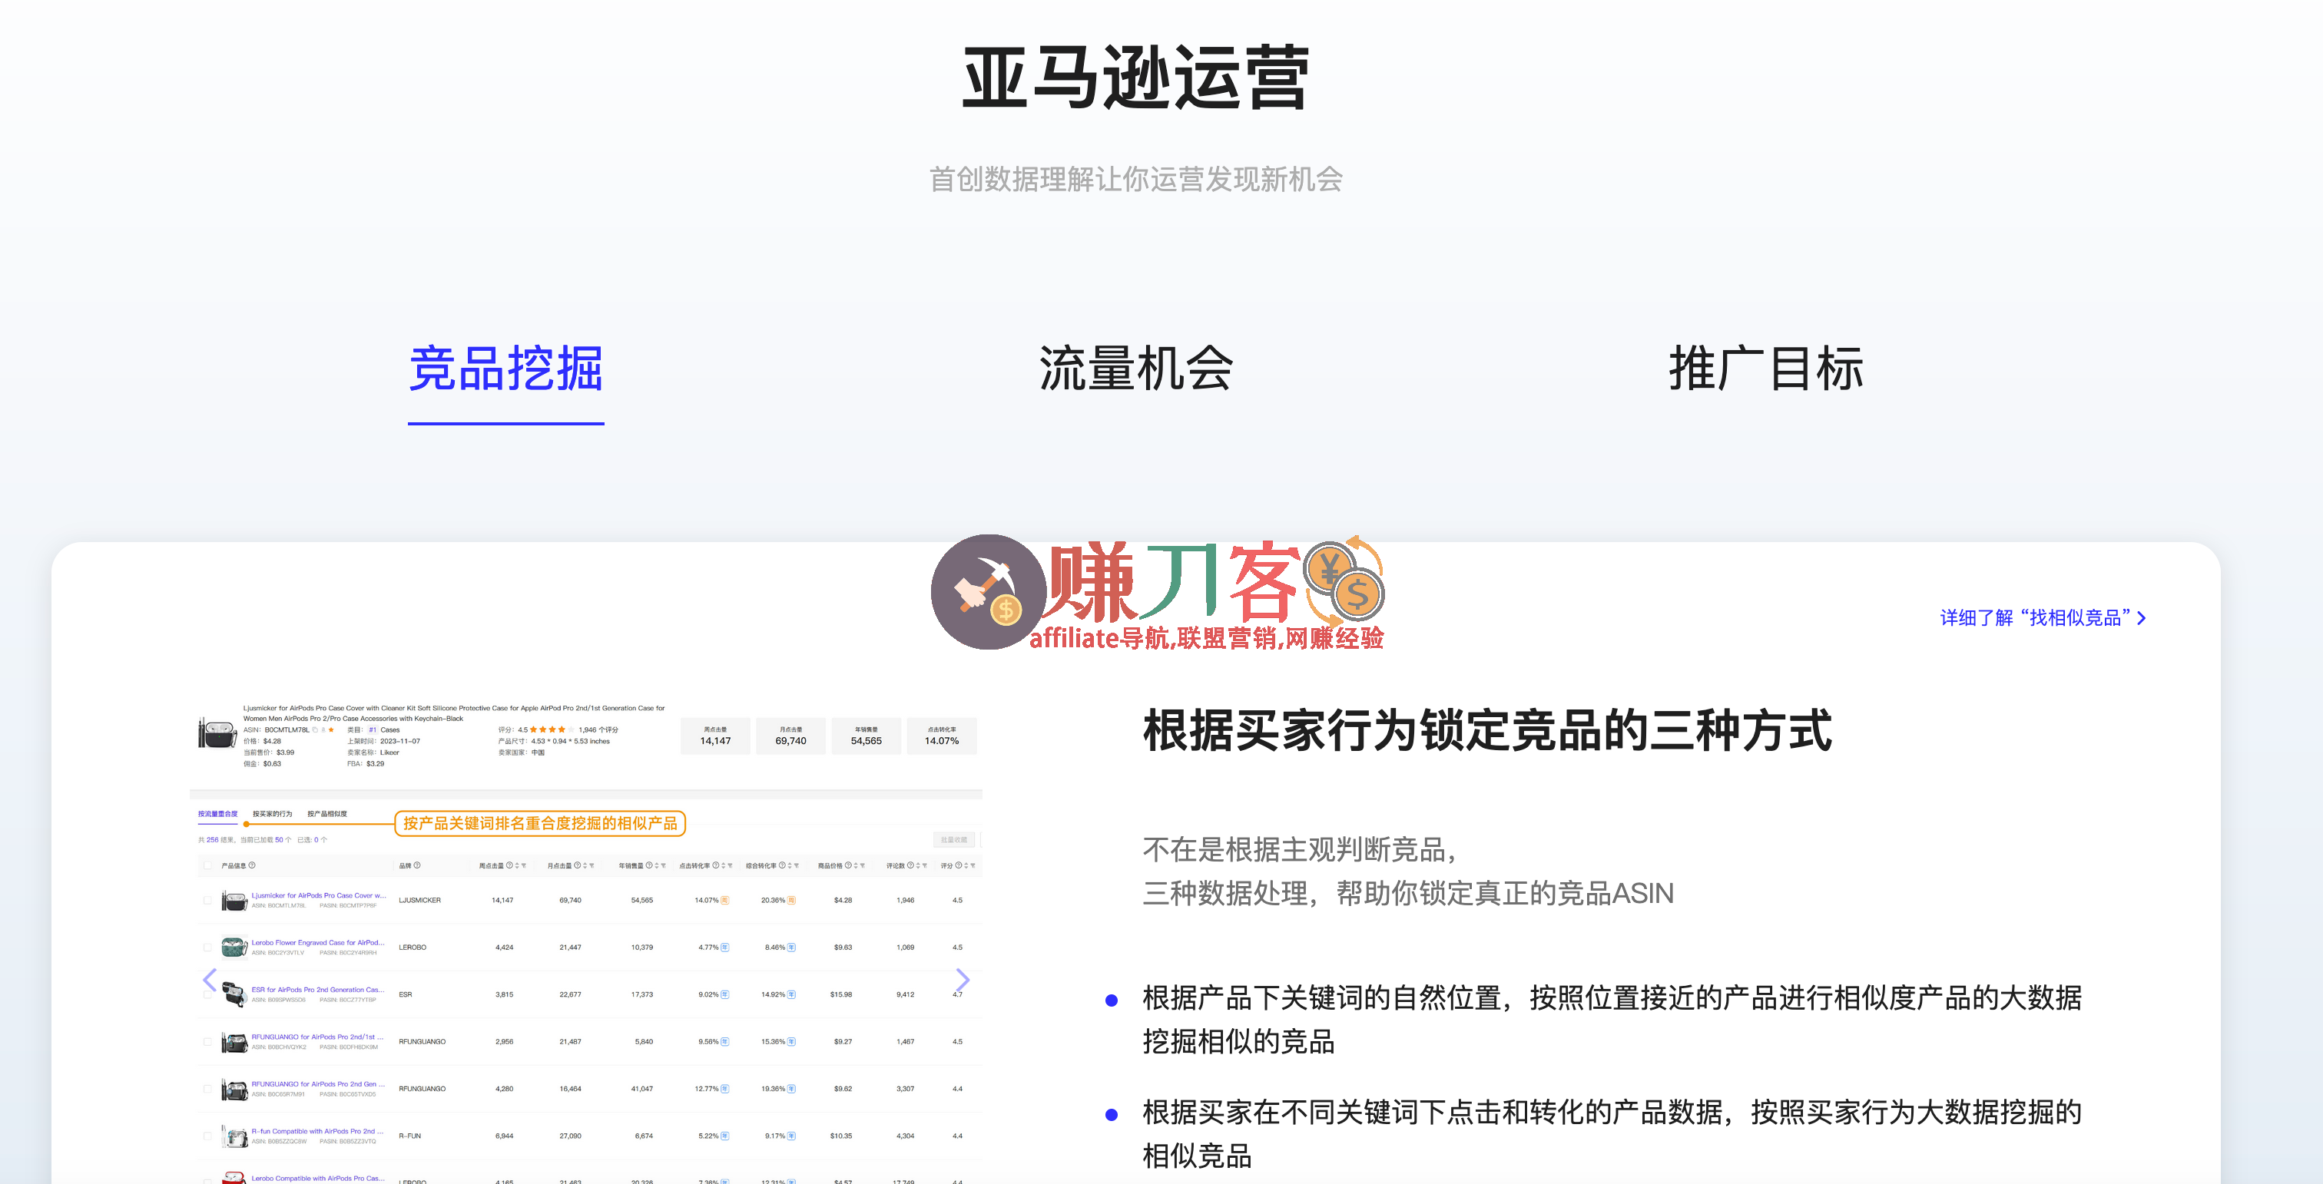Open the 详细了解找相似竞品 link
This screenshot has height=1184, width=2323.
pos(2043,618)
